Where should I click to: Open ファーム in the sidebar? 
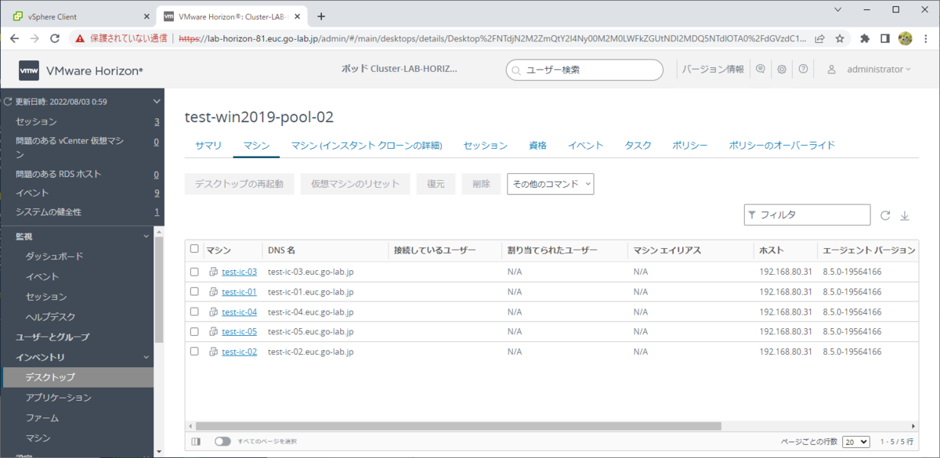click(42, 418)
